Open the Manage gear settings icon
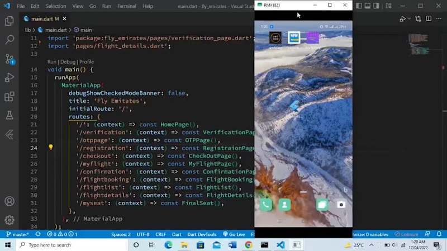Screen dimensions: 447x251 [9, 220]
